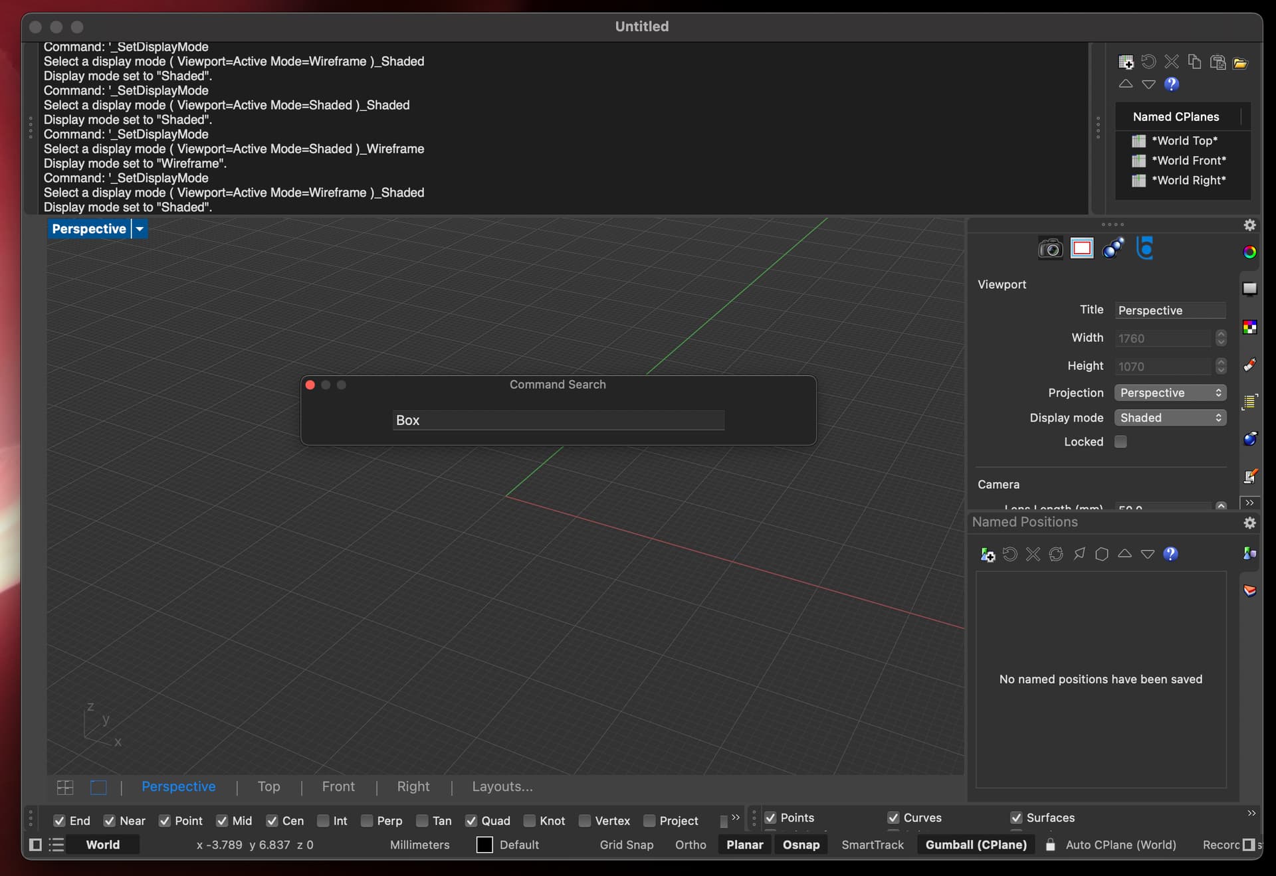
Task: Disable the Quad object snap checkbox
Action: 471,821
